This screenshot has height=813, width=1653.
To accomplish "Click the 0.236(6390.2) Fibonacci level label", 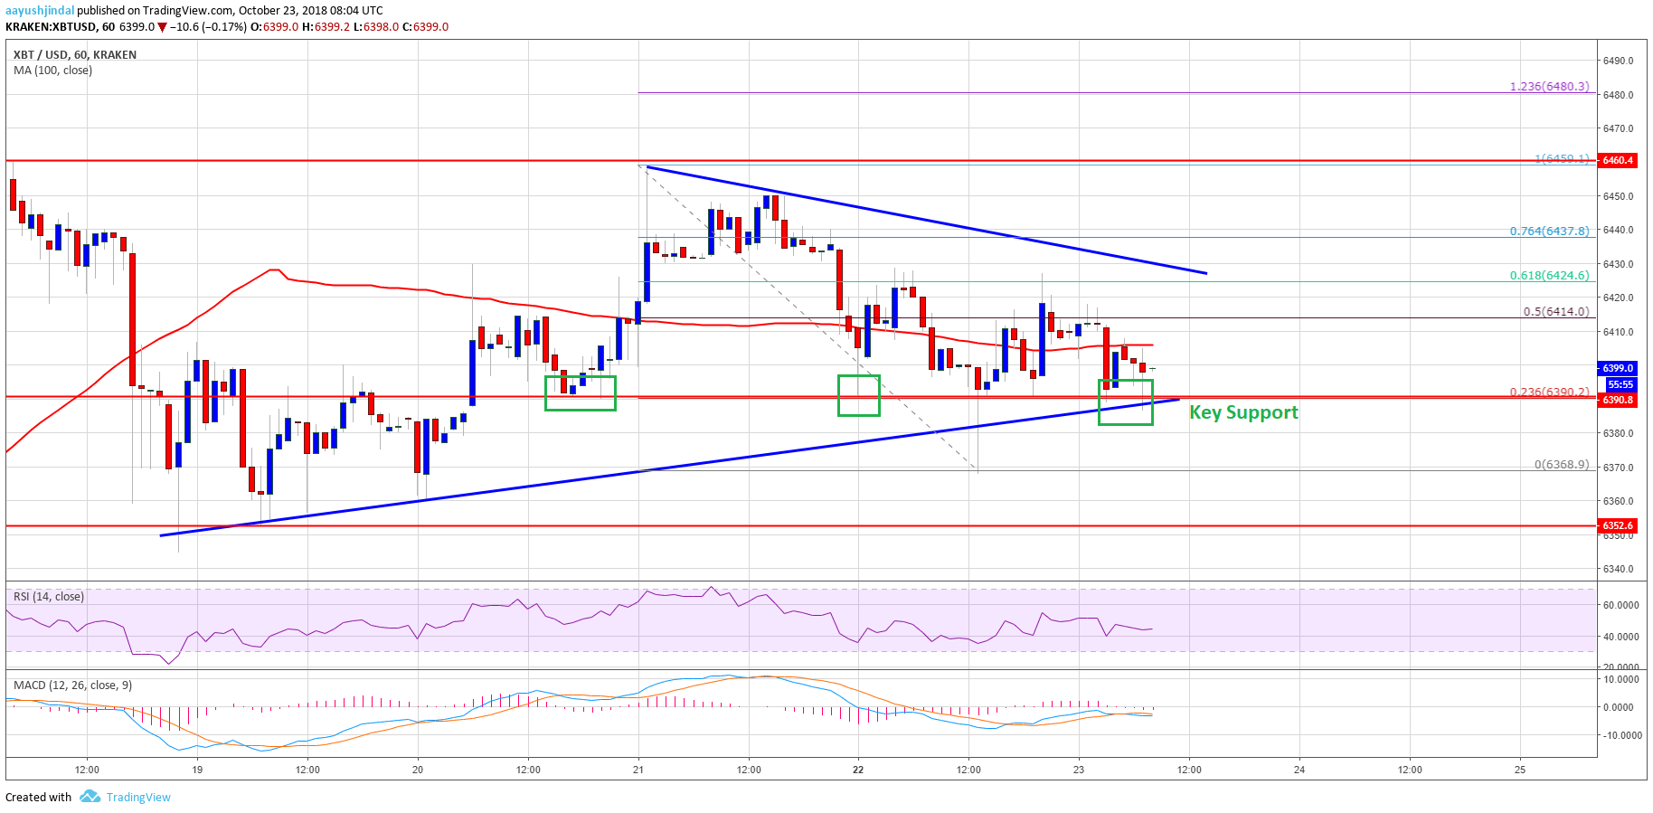I will pyautogui.click(x=1549, y=392).
